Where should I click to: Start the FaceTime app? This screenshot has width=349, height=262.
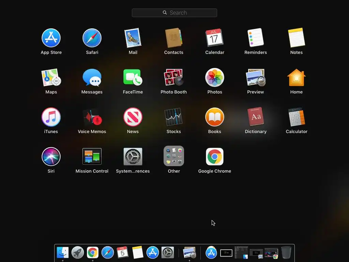[x=133, y=77]
